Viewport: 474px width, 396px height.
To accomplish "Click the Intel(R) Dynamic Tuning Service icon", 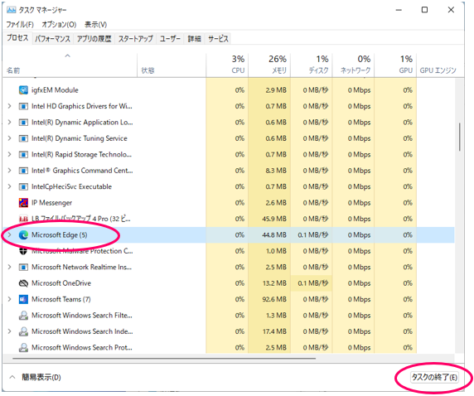I will (x=23, y=138).
